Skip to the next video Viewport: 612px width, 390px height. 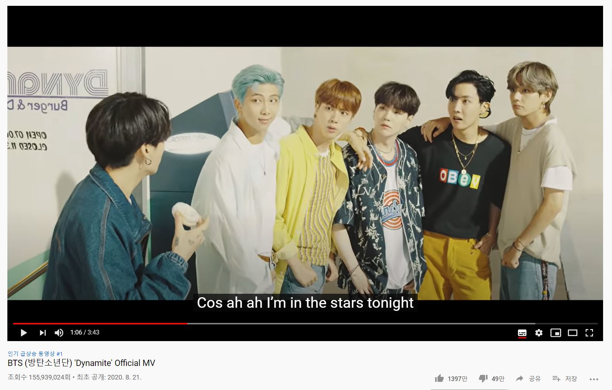(x=43, y=333)
